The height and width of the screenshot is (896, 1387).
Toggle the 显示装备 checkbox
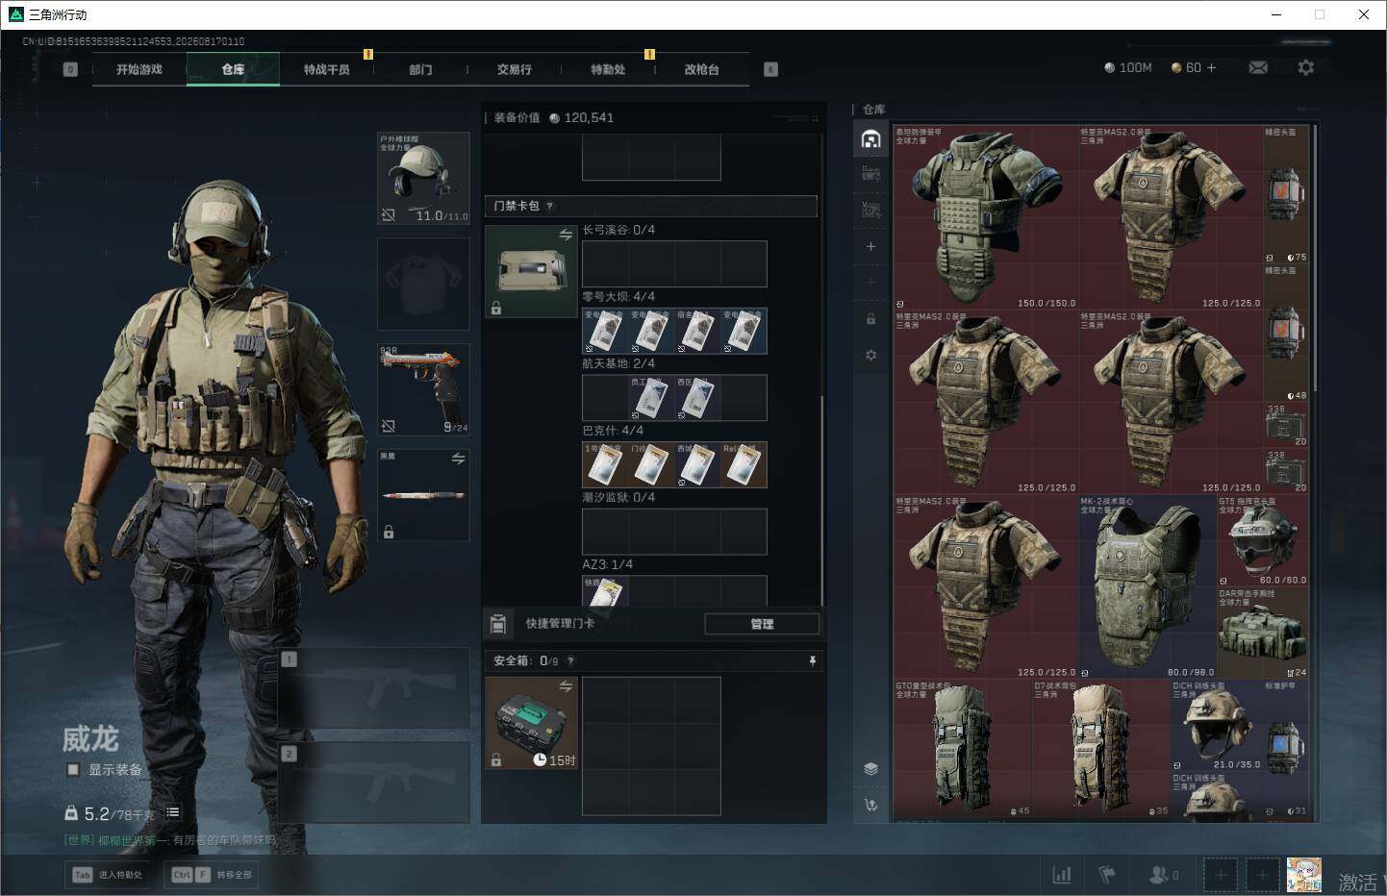point(73,769)
